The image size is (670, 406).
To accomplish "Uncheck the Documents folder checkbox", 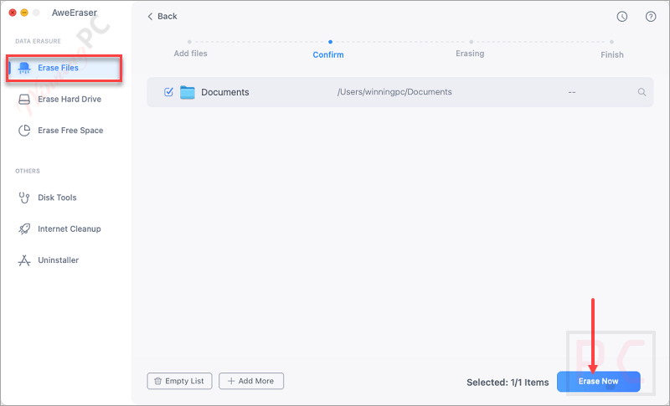I will pyautogui.click(x=169, y=92).
